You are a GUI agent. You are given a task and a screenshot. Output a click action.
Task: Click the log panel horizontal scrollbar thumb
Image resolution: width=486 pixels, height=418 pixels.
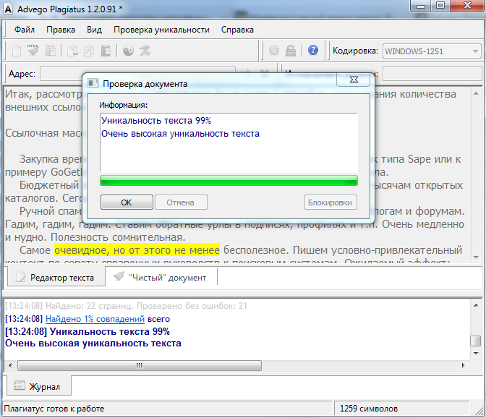point(140,365)
